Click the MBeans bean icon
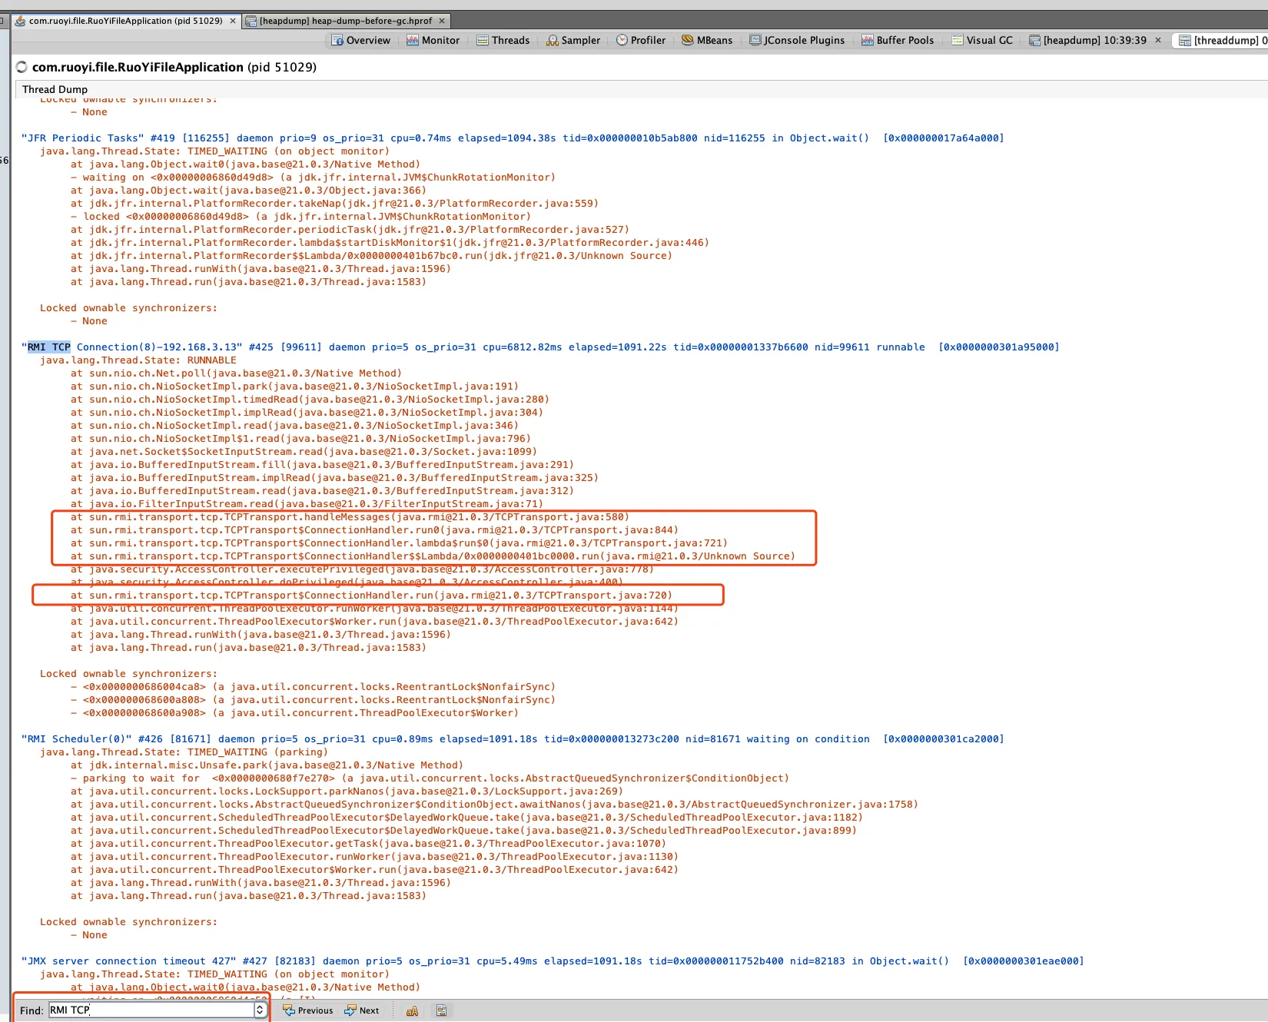 [687, 40]
